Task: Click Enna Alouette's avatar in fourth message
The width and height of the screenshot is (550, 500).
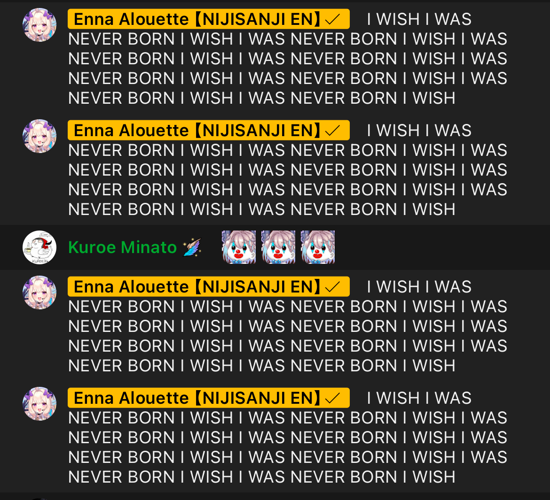Action: [x=39, y=404]
